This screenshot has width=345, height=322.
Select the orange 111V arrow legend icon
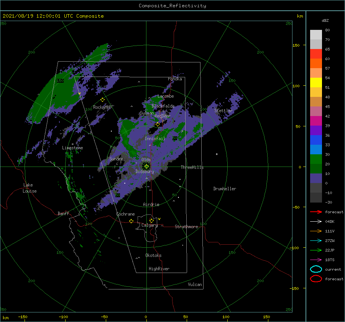(316, 231)
